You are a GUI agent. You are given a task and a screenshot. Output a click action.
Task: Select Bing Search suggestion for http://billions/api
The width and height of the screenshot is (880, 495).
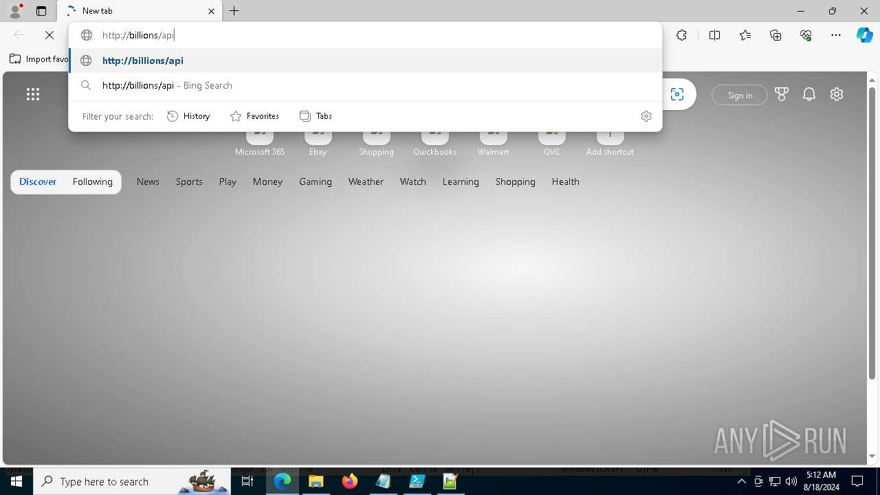pyautogui.click(x=365, y=85)
